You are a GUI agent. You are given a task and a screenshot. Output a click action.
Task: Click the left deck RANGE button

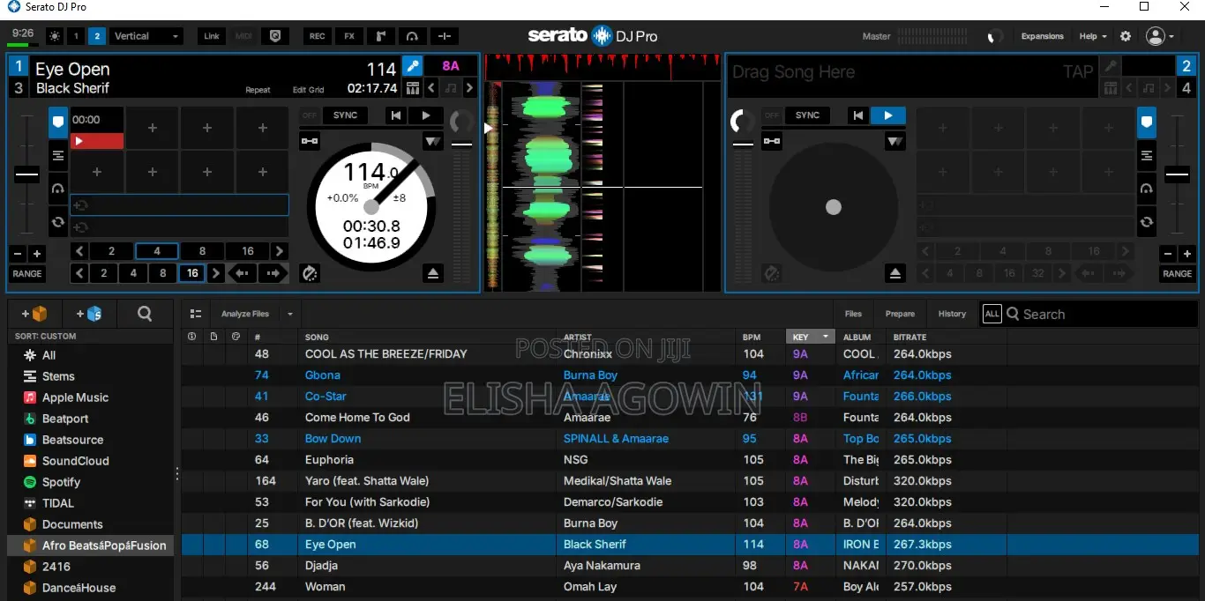(27, 273)
